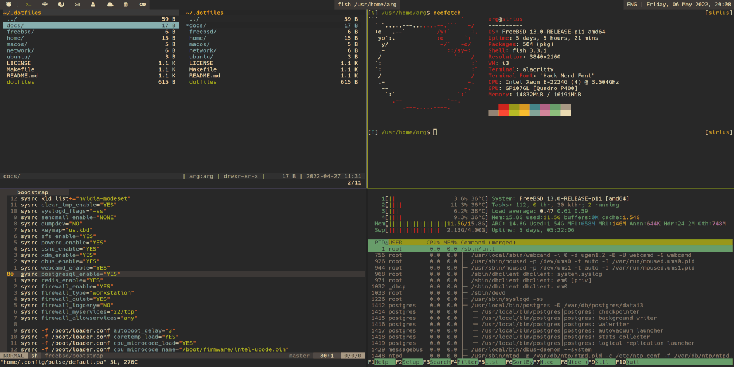The width and height of the screenshot is (734, 367).
Task: Click the bootstrap tab in vim
Action: [x=33, y=192]
